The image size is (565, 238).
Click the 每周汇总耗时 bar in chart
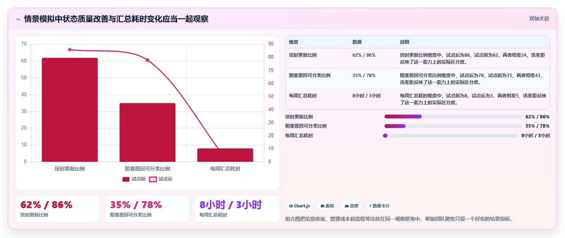(225, 155)
